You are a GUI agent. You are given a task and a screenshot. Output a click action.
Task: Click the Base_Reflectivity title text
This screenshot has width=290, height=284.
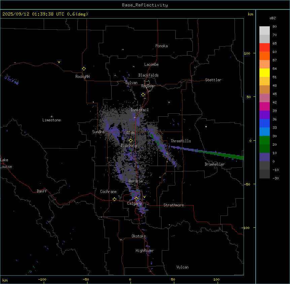coord(145,5)
